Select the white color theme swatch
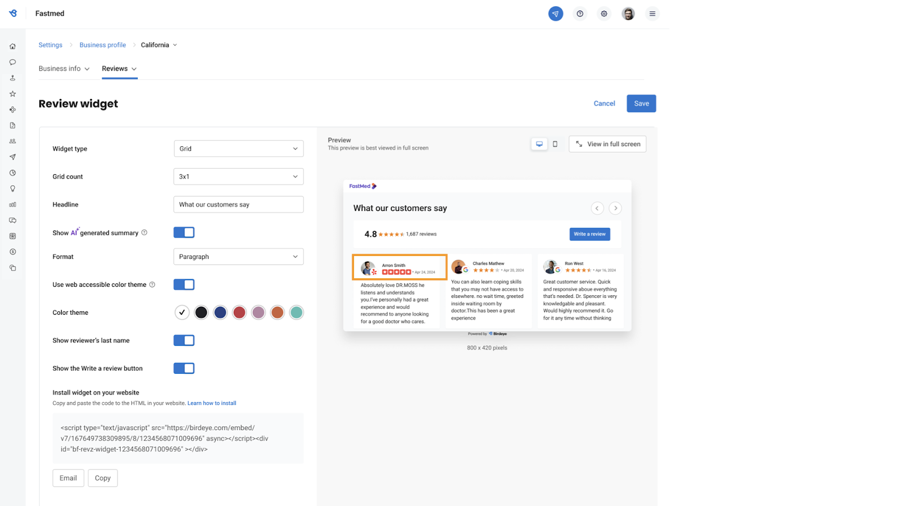The height and width of the screenshot is (506, 899). click(x=182, y=313)
